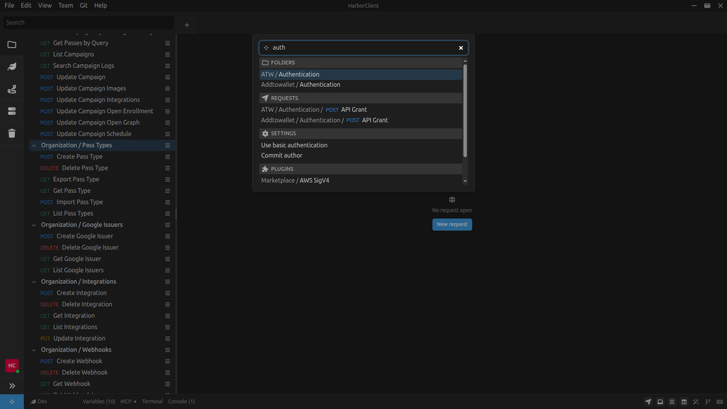Open row menu for List Campaigns
This screenshot has width=727, height=409.
point(168,55)
